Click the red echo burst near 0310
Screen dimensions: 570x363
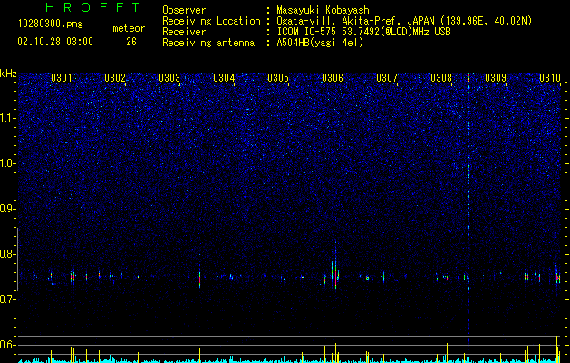coord(557,278)
